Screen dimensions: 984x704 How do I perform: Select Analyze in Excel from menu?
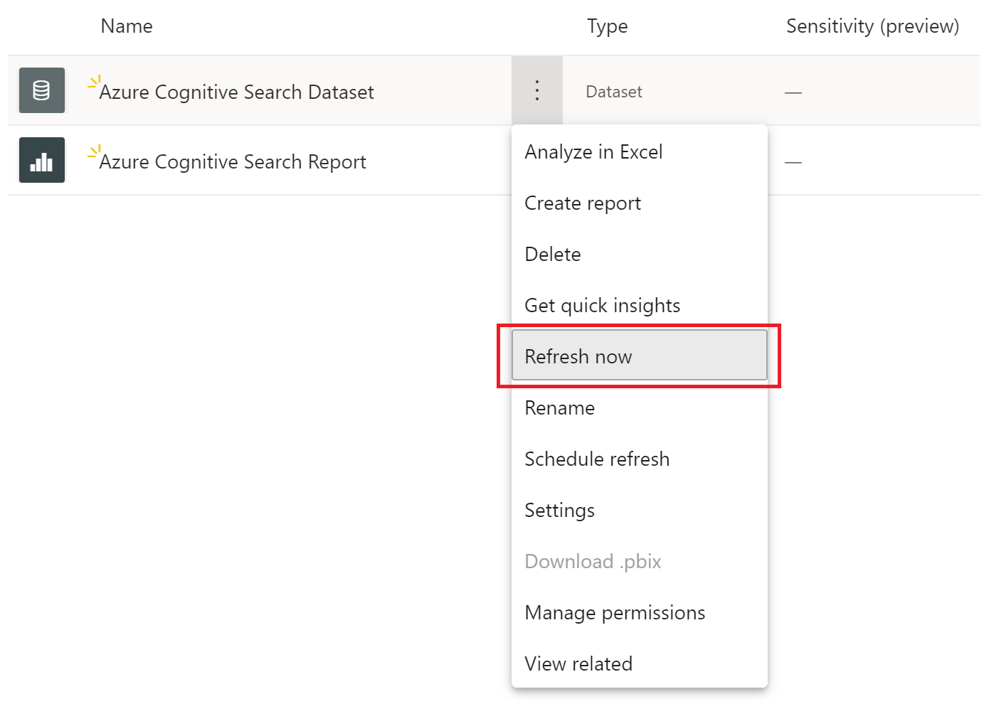point(593,152)
